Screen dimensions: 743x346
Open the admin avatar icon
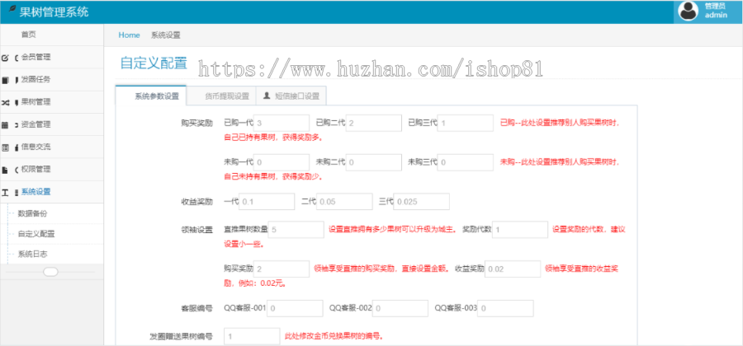[x=688, y=12]
